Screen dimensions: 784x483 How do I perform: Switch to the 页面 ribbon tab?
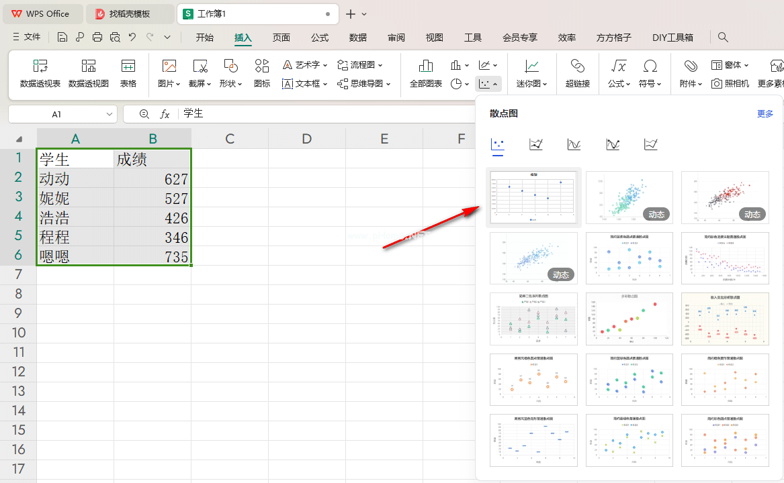pos(281,38)
